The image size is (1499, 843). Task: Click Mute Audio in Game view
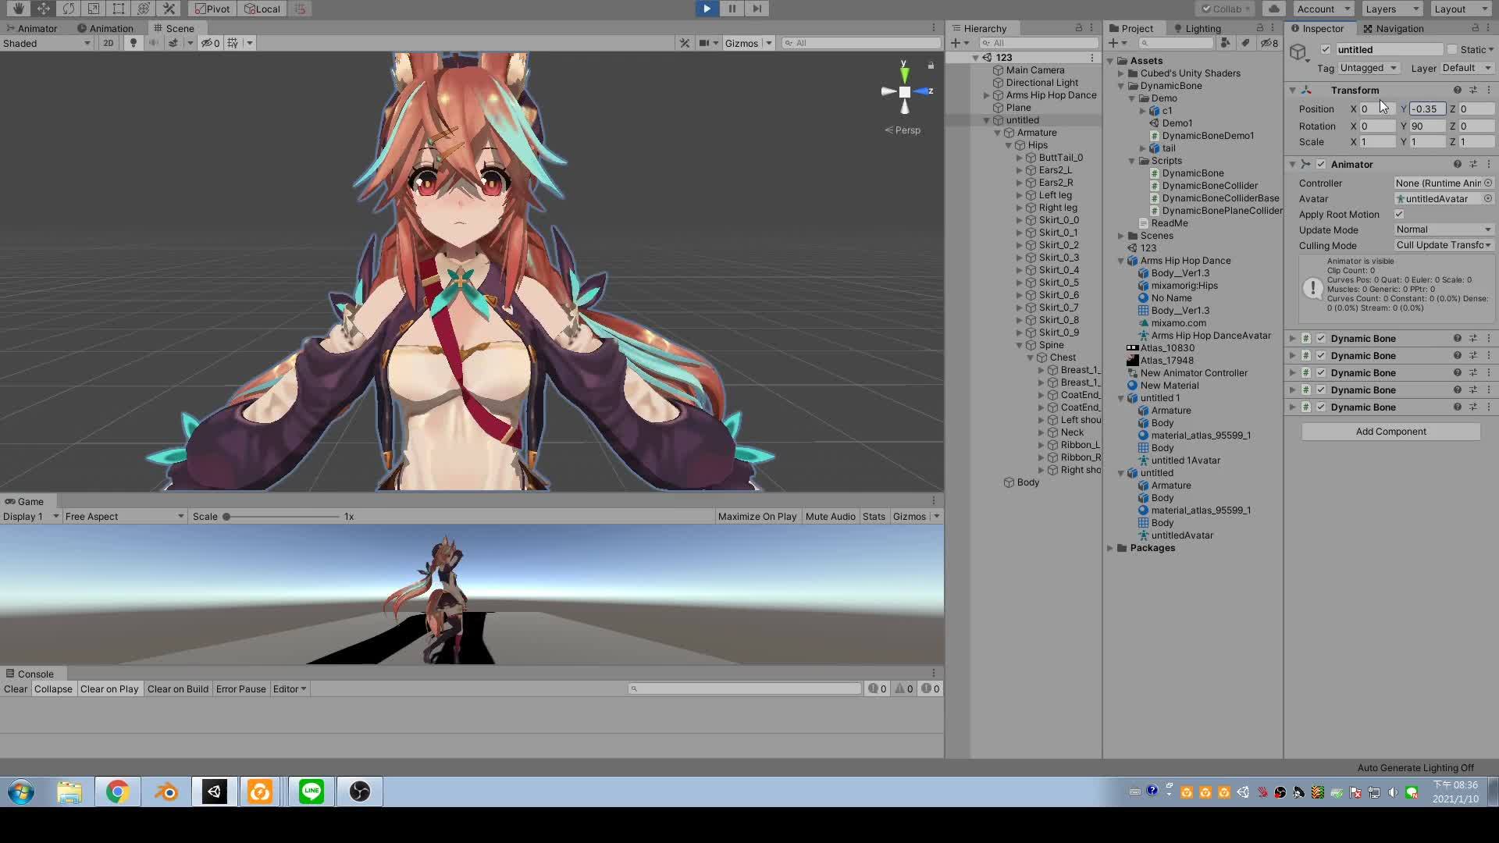[x=830, y=516]
